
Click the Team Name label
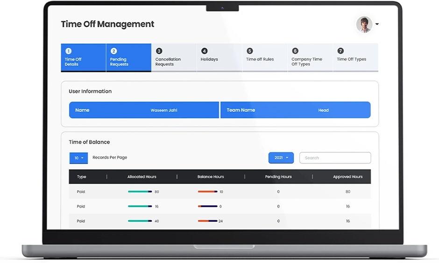pos(241,110)
